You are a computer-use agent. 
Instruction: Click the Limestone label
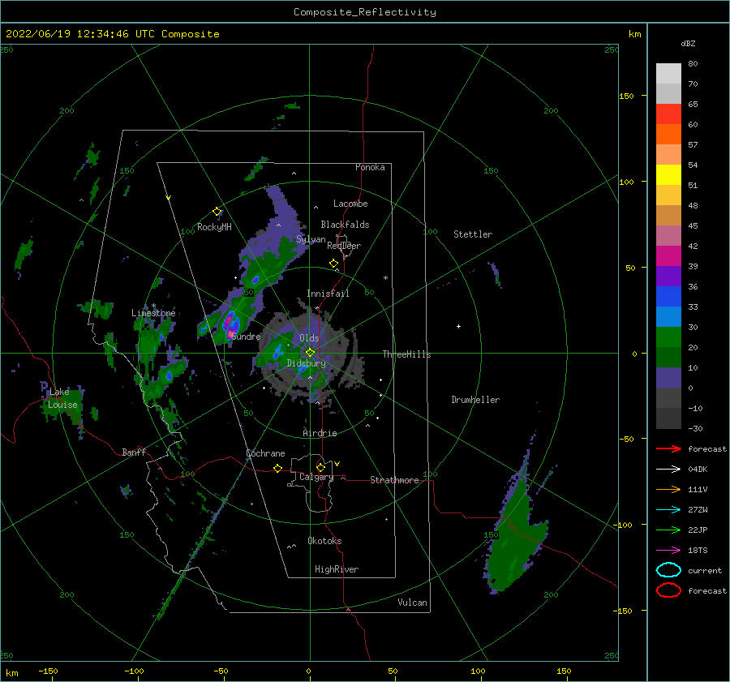[153, 313]
